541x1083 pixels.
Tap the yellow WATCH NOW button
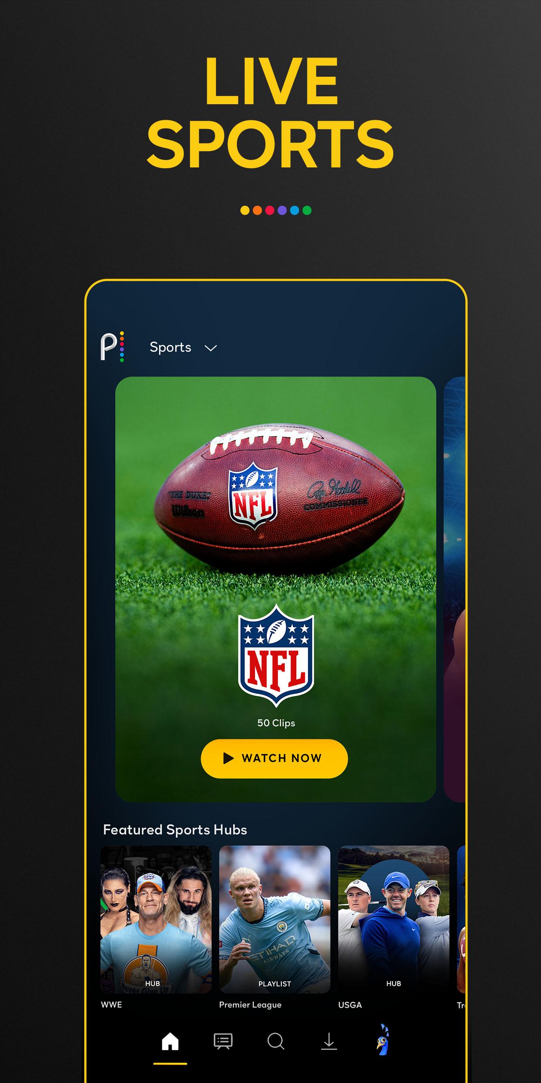pos(274,759)
